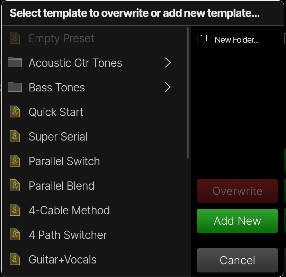This screenshot has width=286, height=277.
Task: Expand the Bass Tones folder chevron
Action: coord(168,87)
